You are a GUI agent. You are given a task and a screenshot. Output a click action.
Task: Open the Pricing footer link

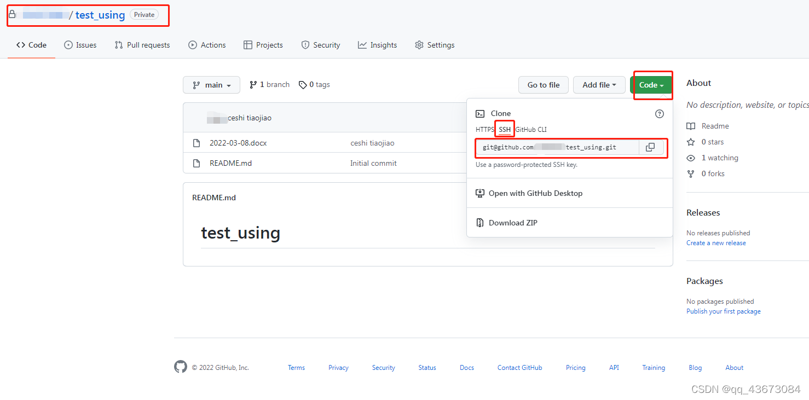[x=576, y=368]
